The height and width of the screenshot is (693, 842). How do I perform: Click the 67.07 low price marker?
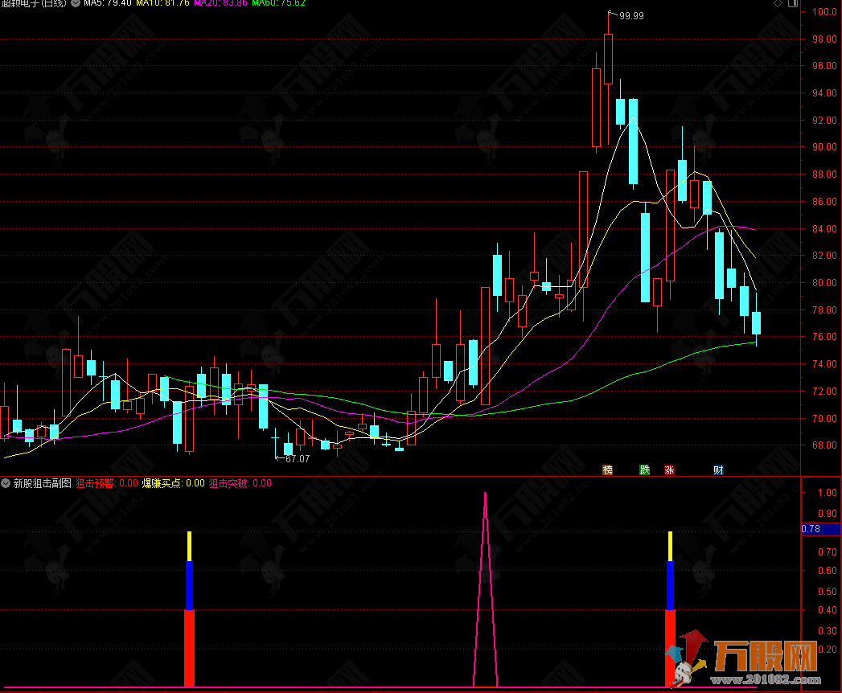point(296,459)
